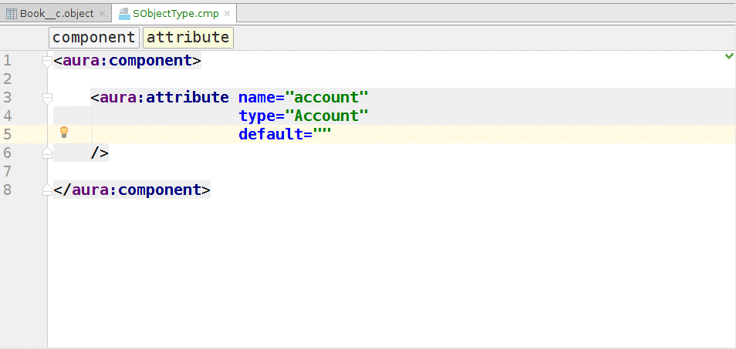The width and height of the screenshot is (736, 349).
Task: Click line number 7 in the gutter
Action: [8, 171]
